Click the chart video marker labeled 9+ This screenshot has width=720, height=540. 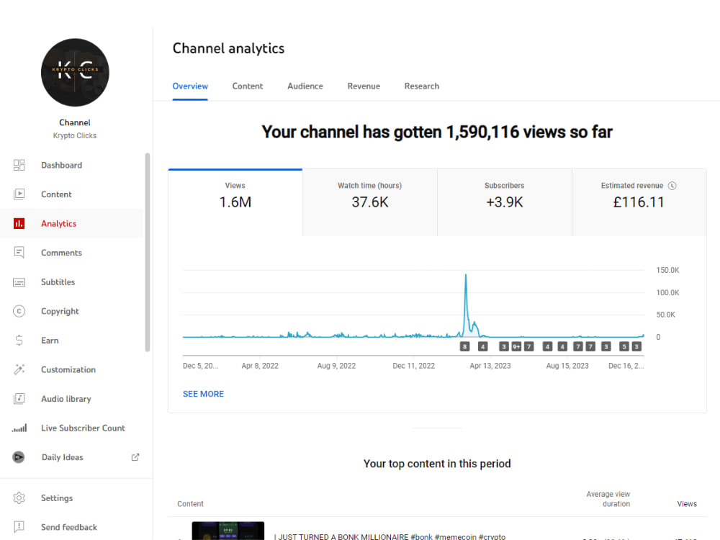(516, 347)
